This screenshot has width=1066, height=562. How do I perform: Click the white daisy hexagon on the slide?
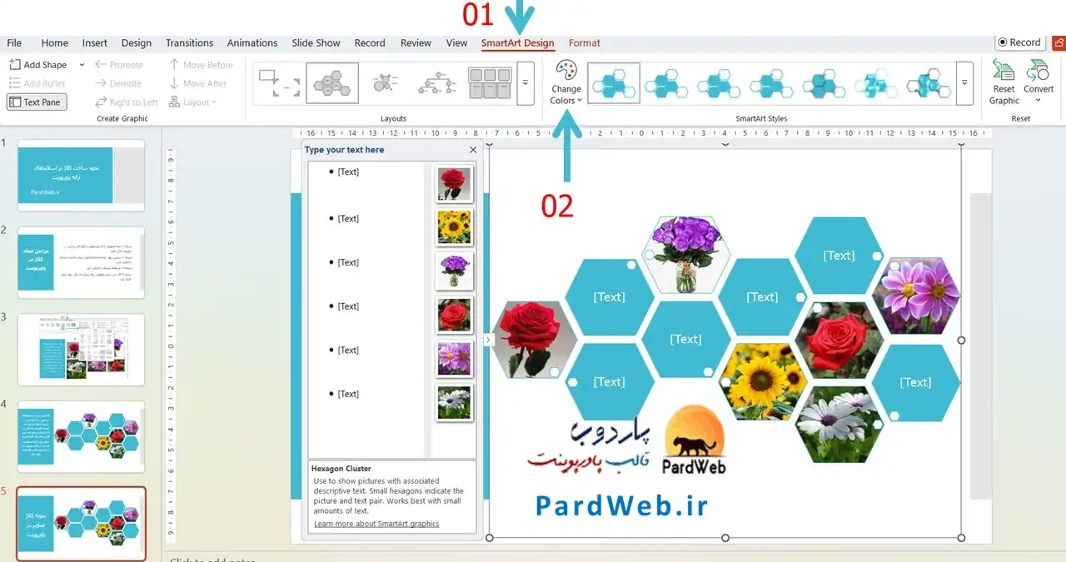click(839, 424)
